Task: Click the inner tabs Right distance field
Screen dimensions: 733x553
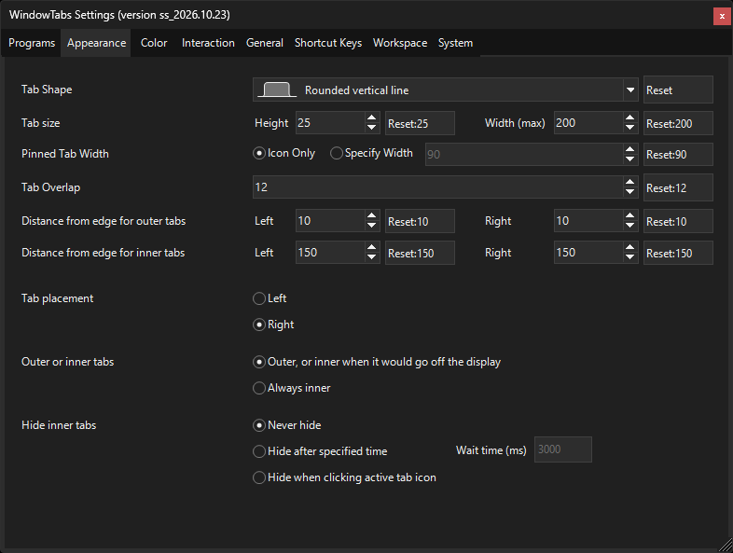Action: pos(588,253)
